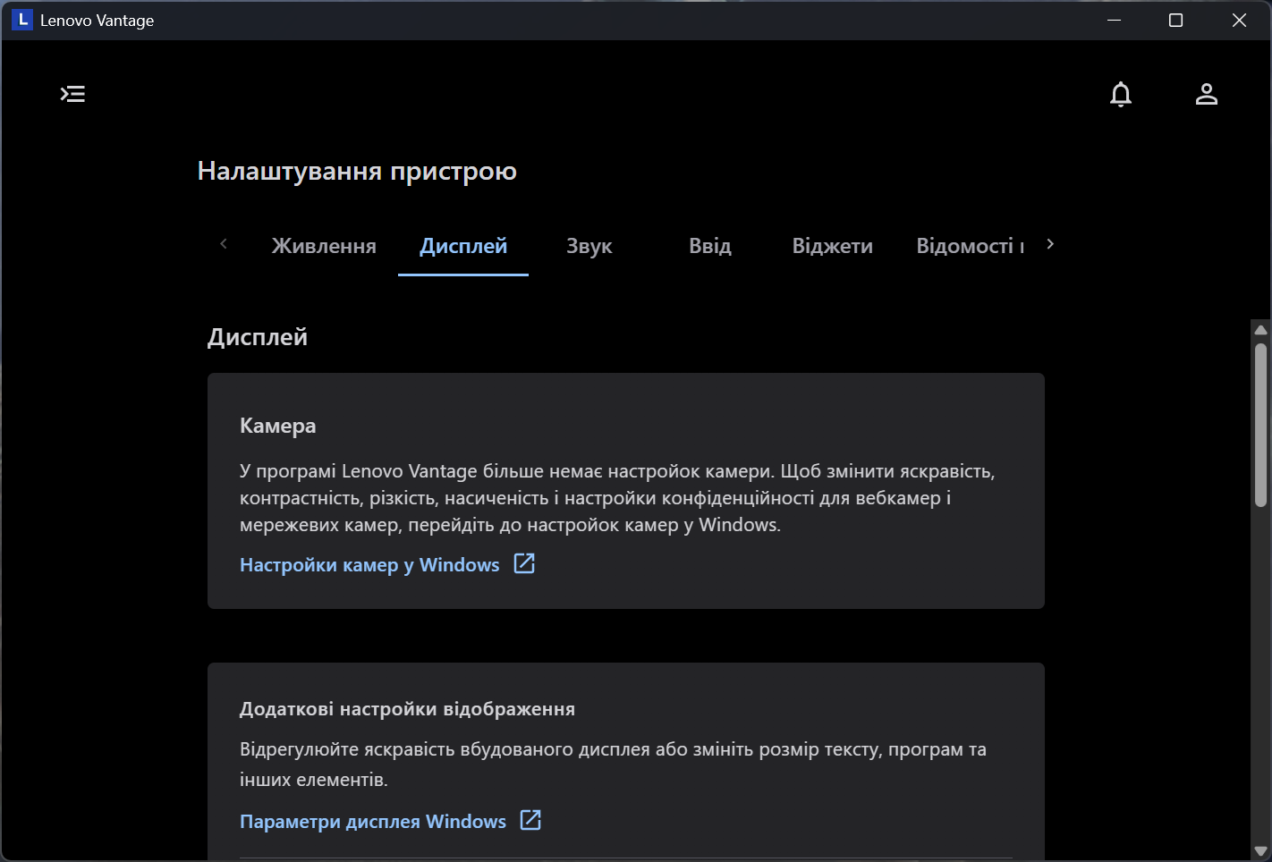Viewport: 1272px width, 862px height.
Task: Click the vertical scrollbar thumb
Action: pyautogui.click(x=1260, y=426)
